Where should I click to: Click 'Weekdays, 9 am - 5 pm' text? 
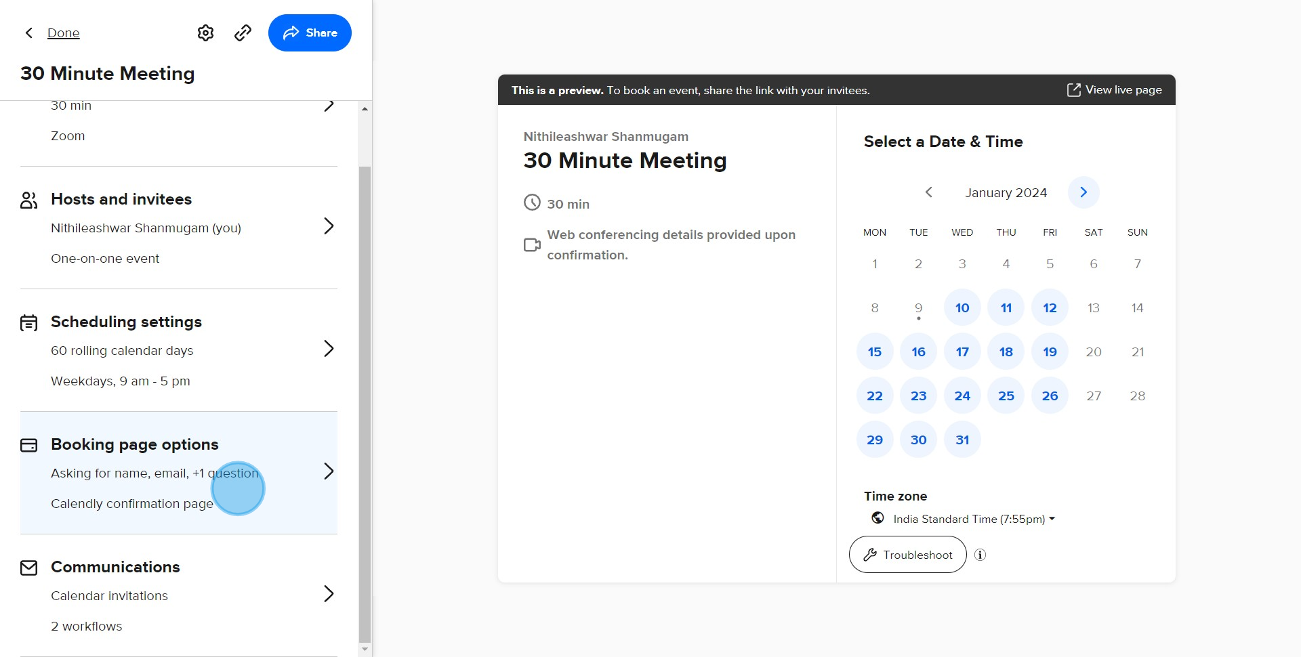click(x=121, y=381)
